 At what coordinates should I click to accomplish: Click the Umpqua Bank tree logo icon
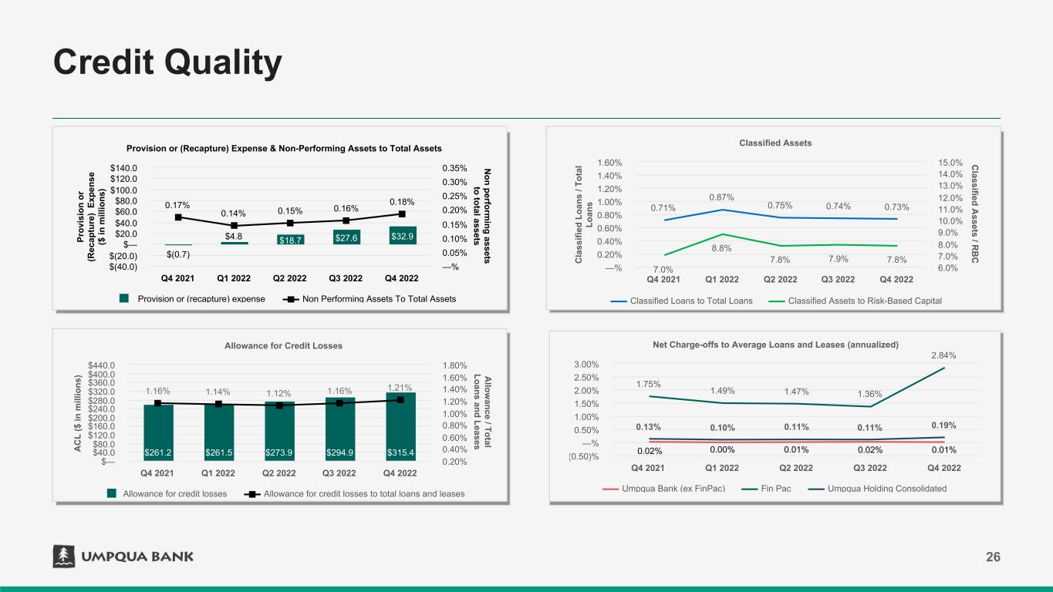point(63,556)
